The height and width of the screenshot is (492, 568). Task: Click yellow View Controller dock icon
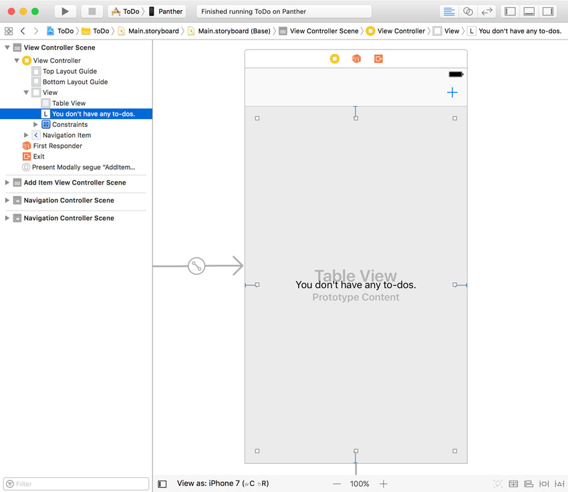[335, 59]
